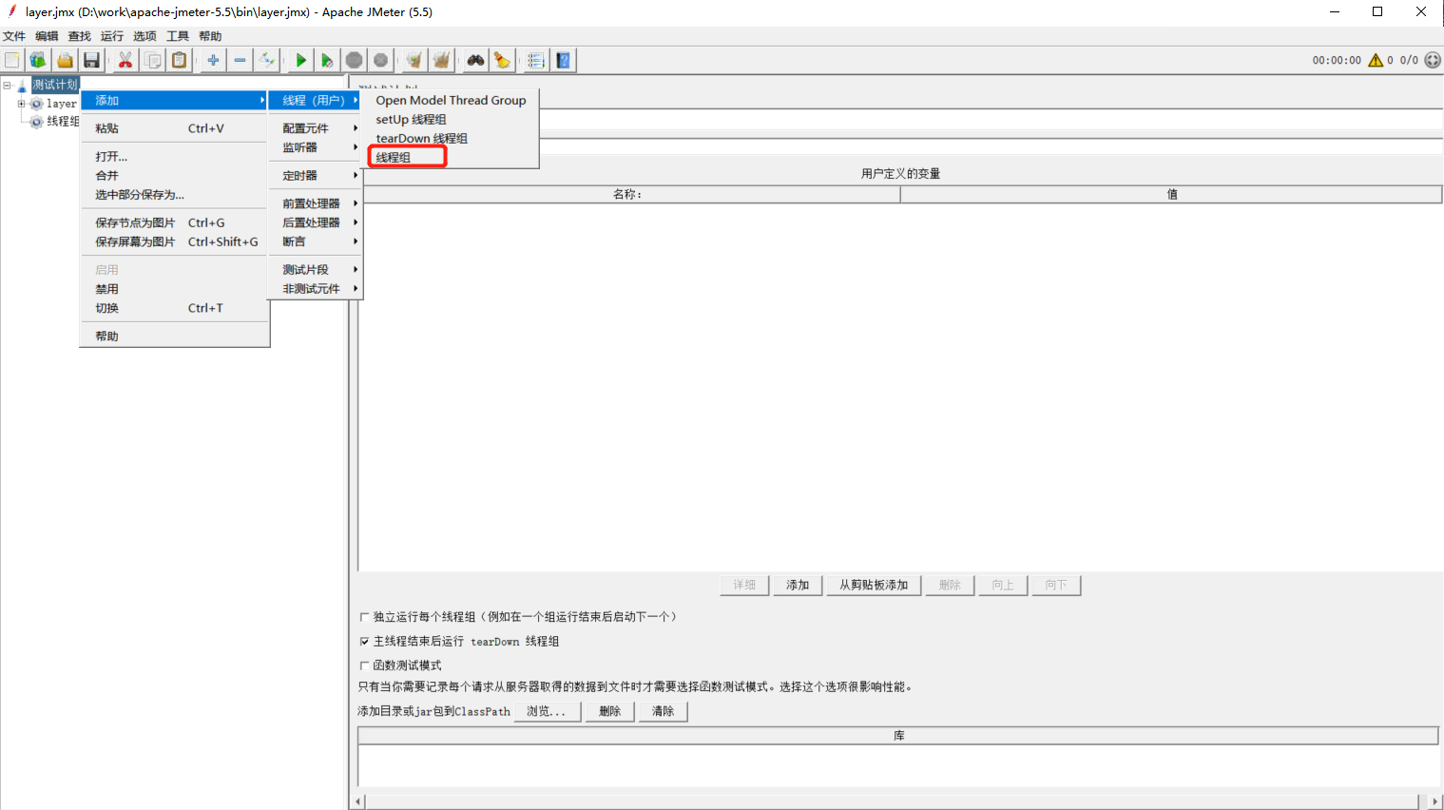
Task: Click the 浏览... button for ClassPath
Action: click(547, 711)
